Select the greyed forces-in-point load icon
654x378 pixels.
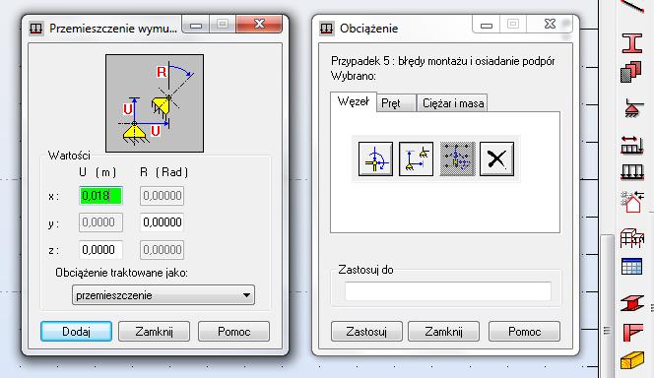(457, 158)
